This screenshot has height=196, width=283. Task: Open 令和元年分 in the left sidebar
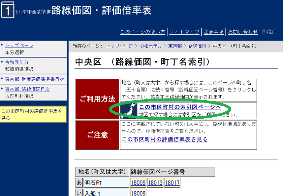[17, 62]
